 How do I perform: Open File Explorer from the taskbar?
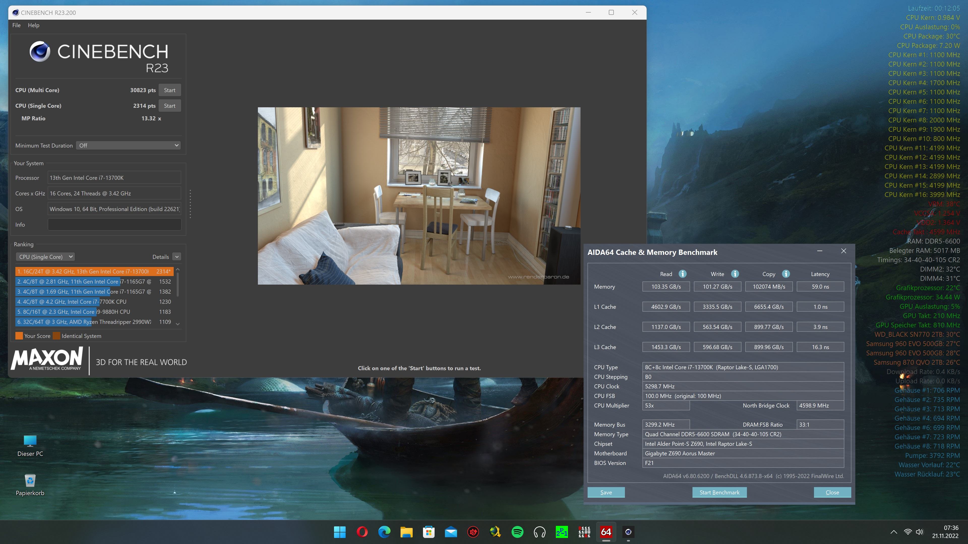406,532
